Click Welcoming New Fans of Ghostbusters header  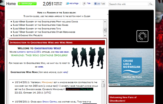pos(131,99)
